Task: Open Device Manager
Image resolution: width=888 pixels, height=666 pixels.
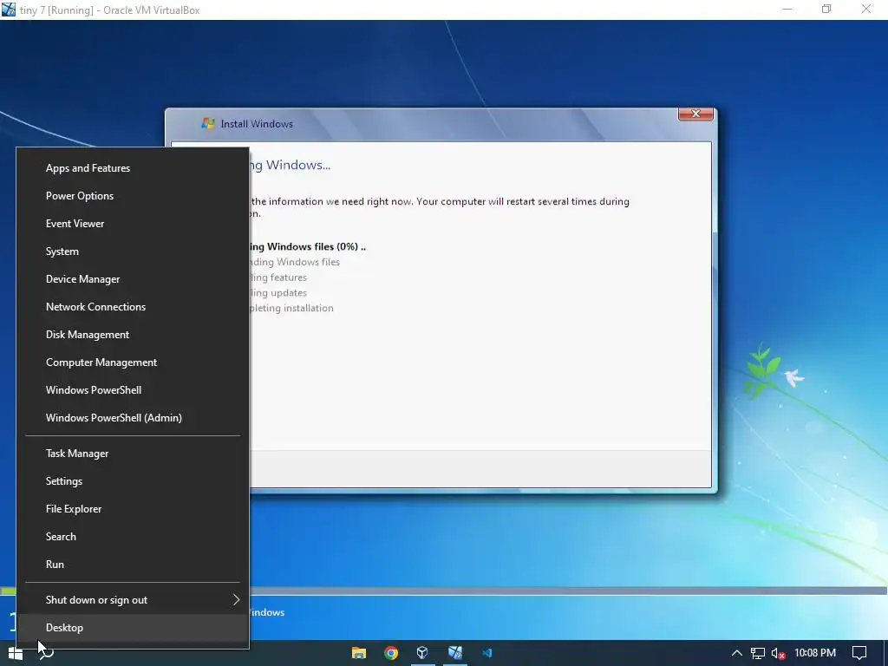Action: pyautogui.click(x=133, y=279)
